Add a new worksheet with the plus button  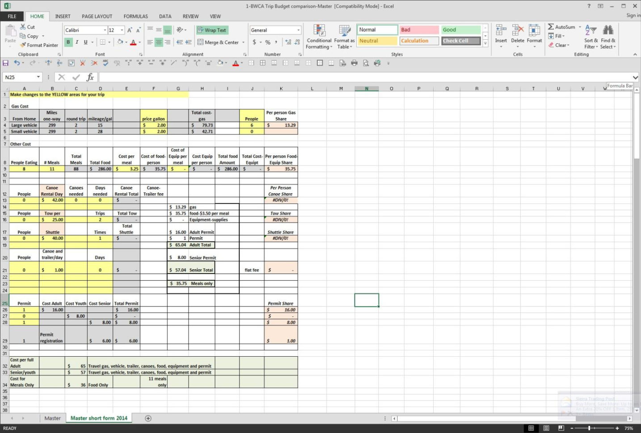pos(148,418)
